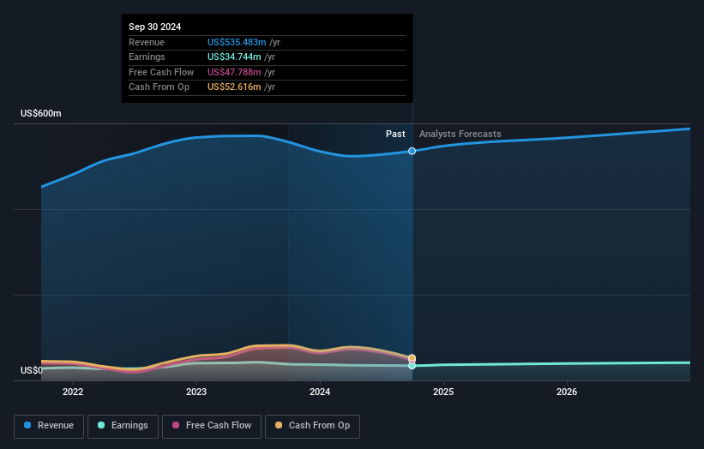This screenshot has height=449, width=704.
Task: Select the 2026 x-axis label
Action: coord(567,392)
